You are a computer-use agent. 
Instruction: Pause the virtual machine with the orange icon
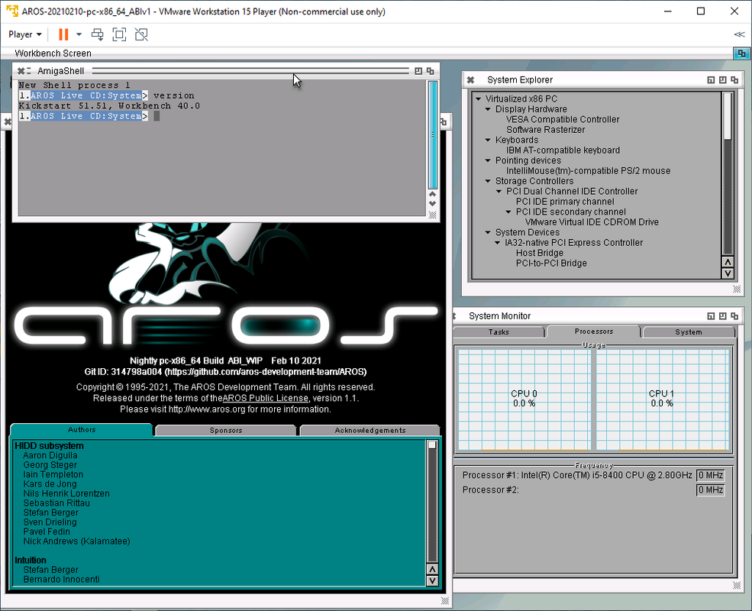pos(63,34)
